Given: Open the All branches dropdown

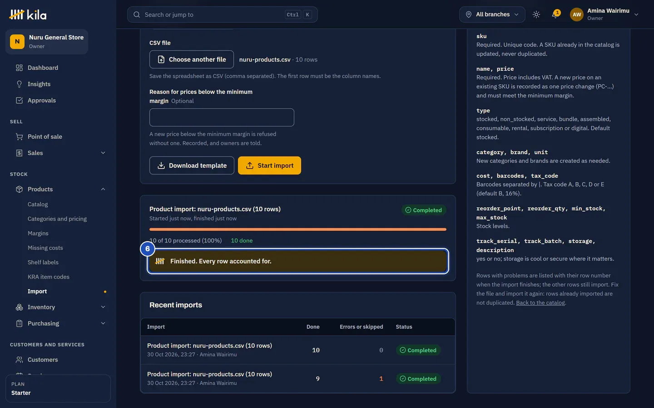Looking at the screenshot, I should [492, 15].
